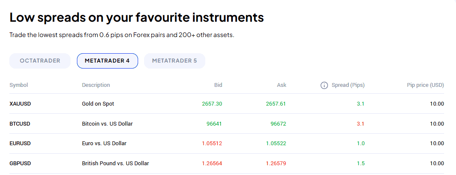Open the EURUSD instrument
The width and height of the screenshot is (456, 175).
20,143
